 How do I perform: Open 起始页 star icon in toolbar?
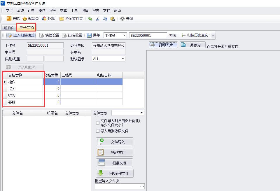click(x=25, y=19)
